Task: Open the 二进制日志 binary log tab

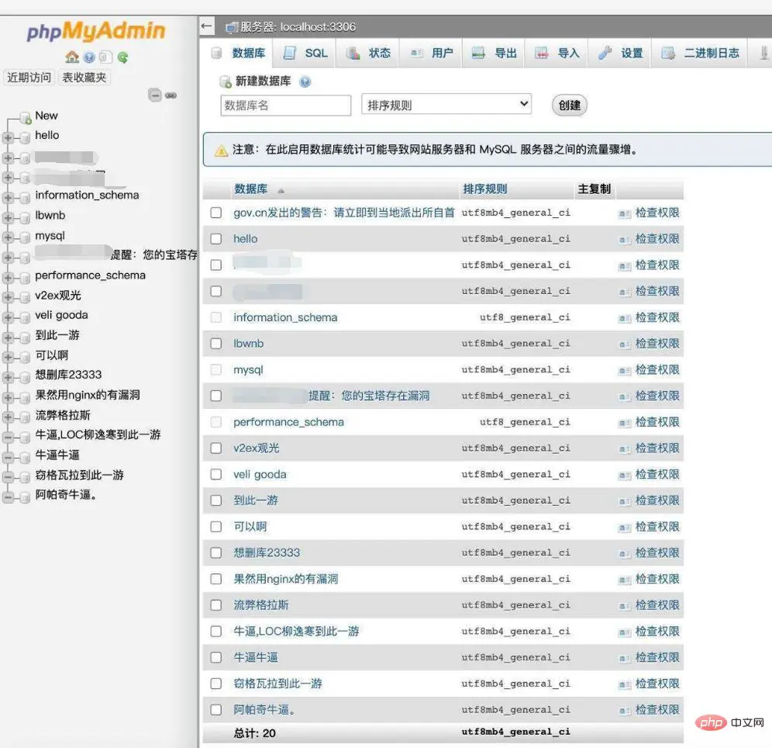Action: click(701, 54)
